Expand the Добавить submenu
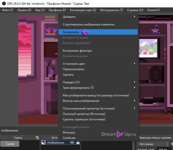 pyautogui.click(x=98, y=17)
